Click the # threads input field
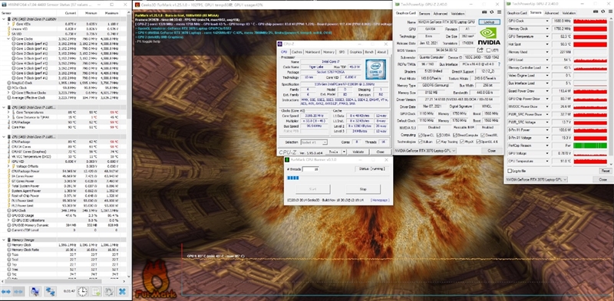The height and width of the screenshot is (301, 614). coord(311,168)
